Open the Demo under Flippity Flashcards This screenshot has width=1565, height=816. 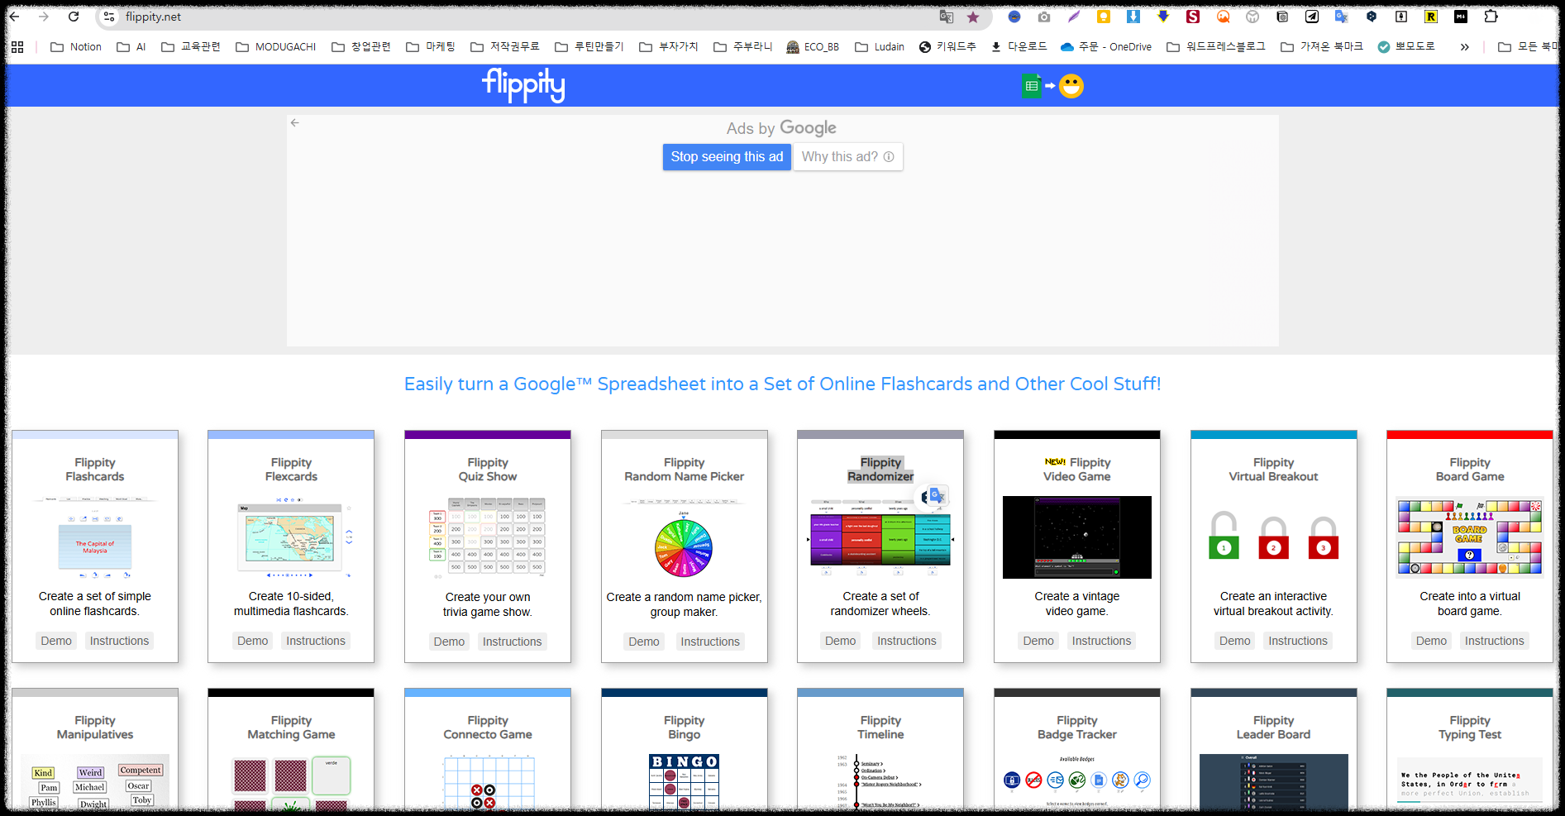[x=55, y=640]
